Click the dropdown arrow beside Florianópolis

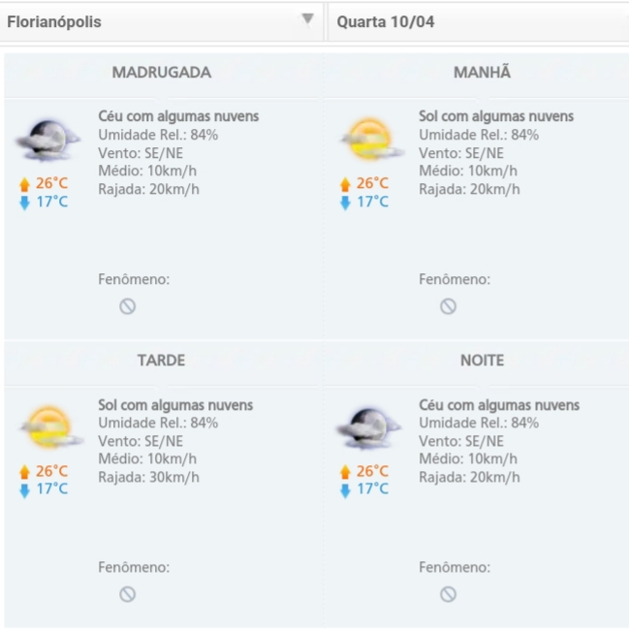[x=307, y=19]
